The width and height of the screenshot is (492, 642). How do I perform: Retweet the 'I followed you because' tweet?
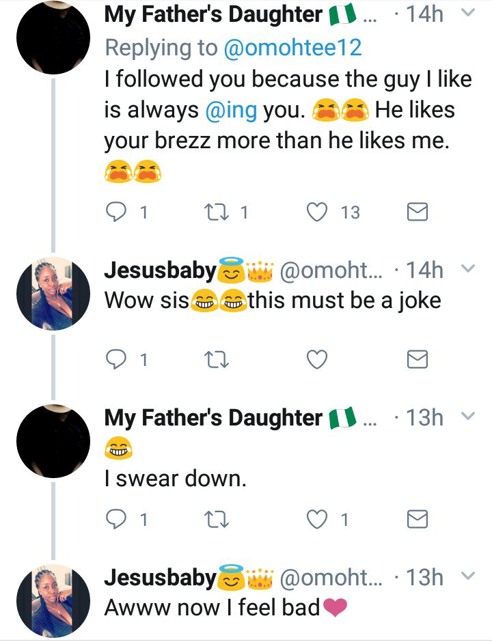pos(218,212)
